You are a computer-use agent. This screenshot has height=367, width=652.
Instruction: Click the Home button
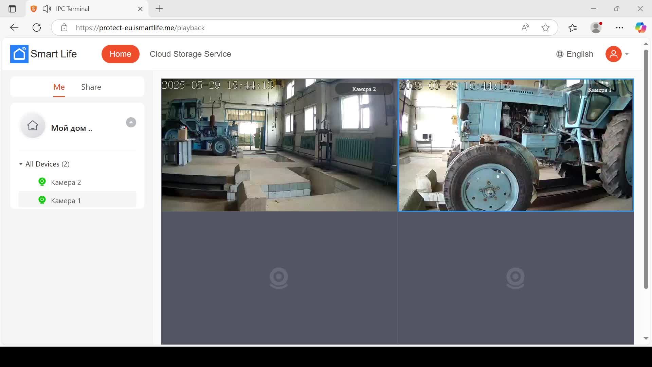[120, 54]
